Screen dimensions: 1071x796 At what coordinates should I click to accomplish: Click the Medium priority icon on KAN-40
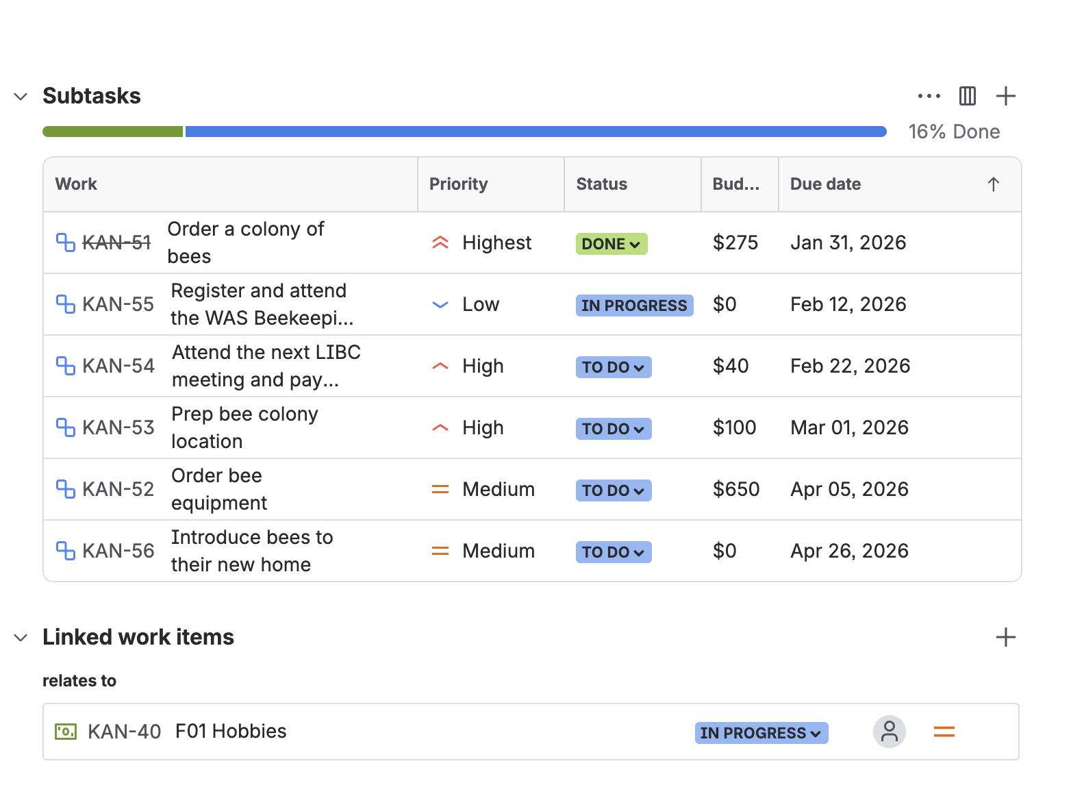click(x=944, y=732)
